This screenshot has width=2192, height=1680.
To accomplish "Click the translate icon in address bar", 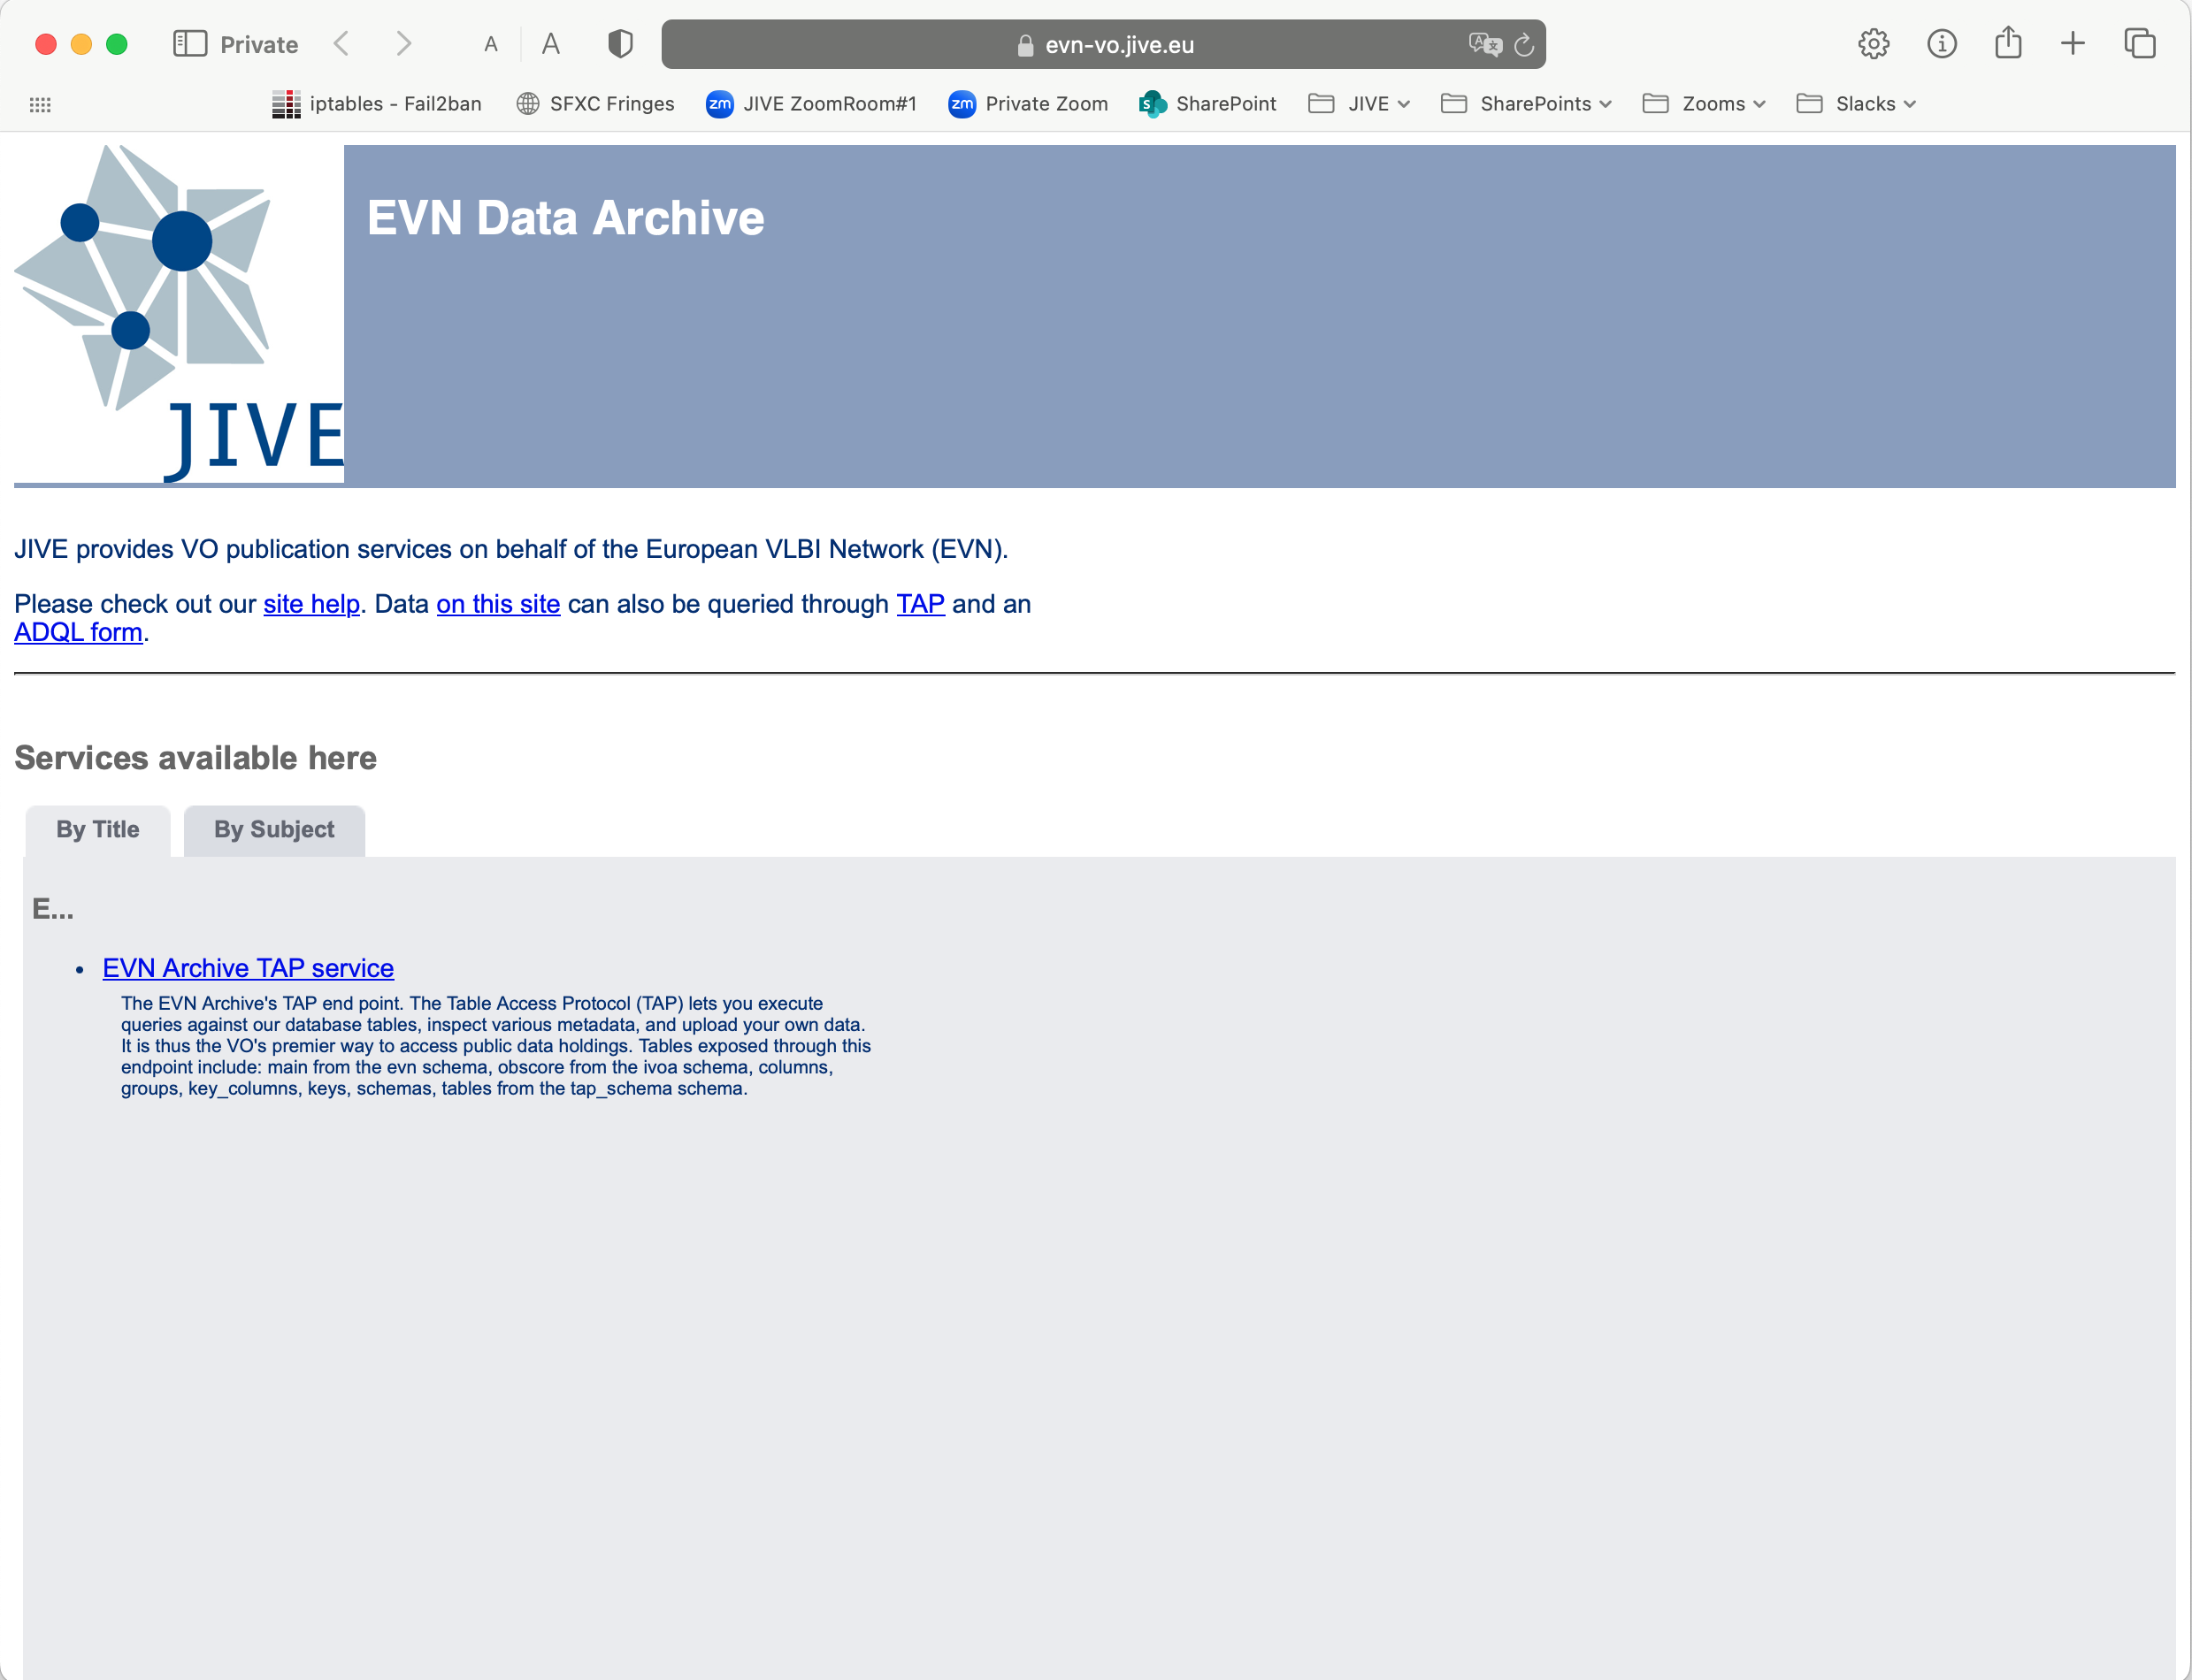I will click(1484, 44).
